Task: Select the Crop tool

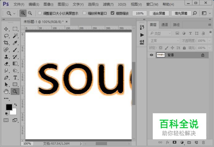Action: click(6, 43)
